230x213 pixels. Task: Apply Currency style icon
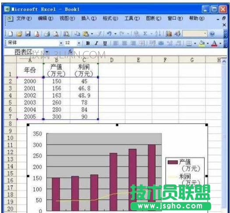pos(152,43)
